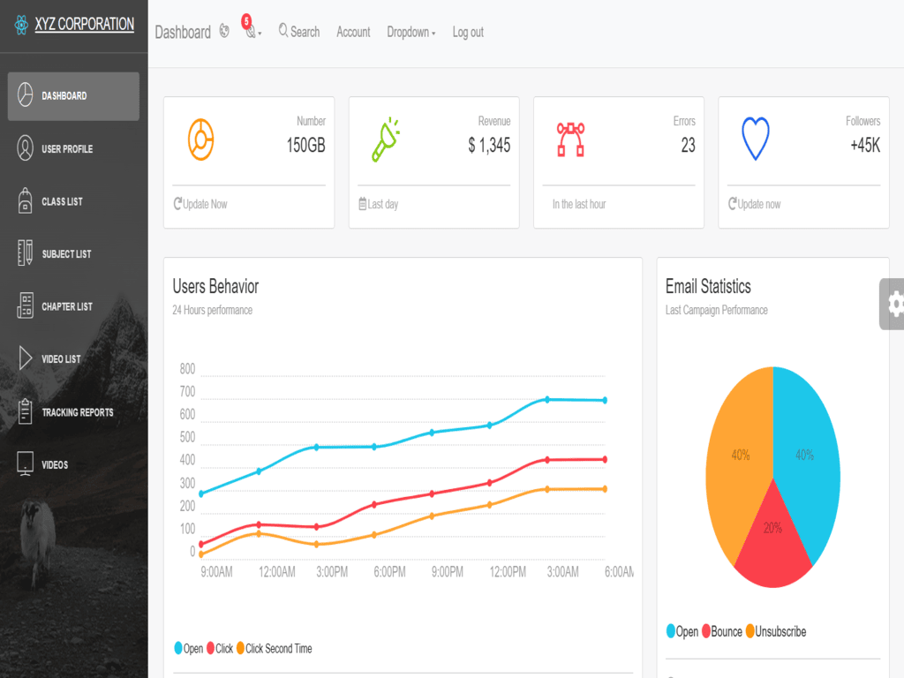Viewport: 904px width, 678px height.
Task: Expand the notifications dropdown with badge 5
Action: (x=252, y=32)
